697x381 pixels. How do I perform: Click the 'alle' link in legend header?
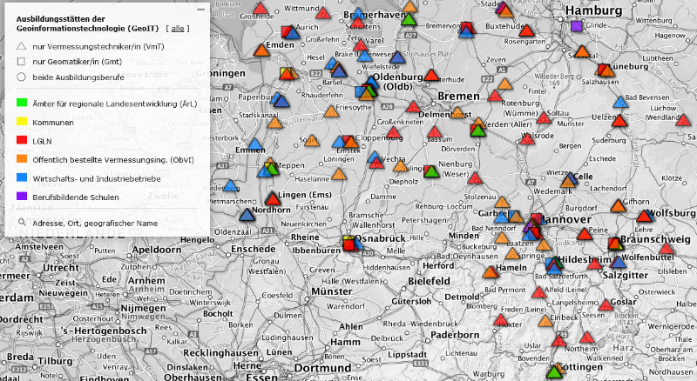179,29
